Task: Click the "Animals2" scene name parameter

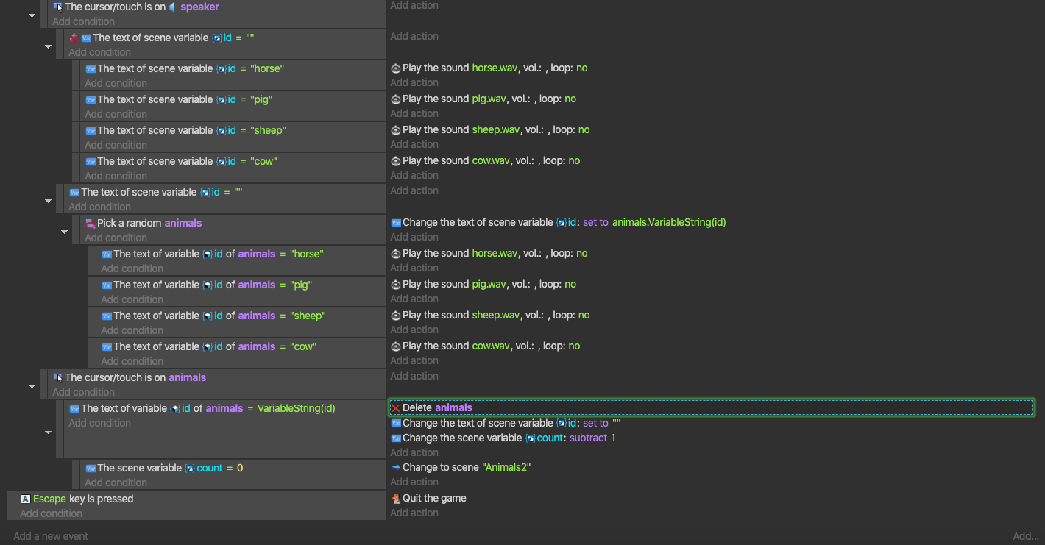Action: point(506,467)
